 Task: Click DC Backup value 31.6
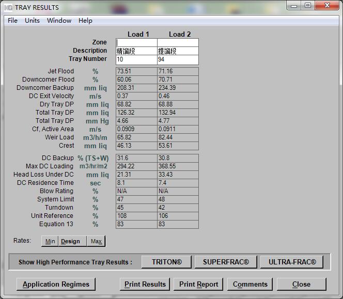coord(136,158)
